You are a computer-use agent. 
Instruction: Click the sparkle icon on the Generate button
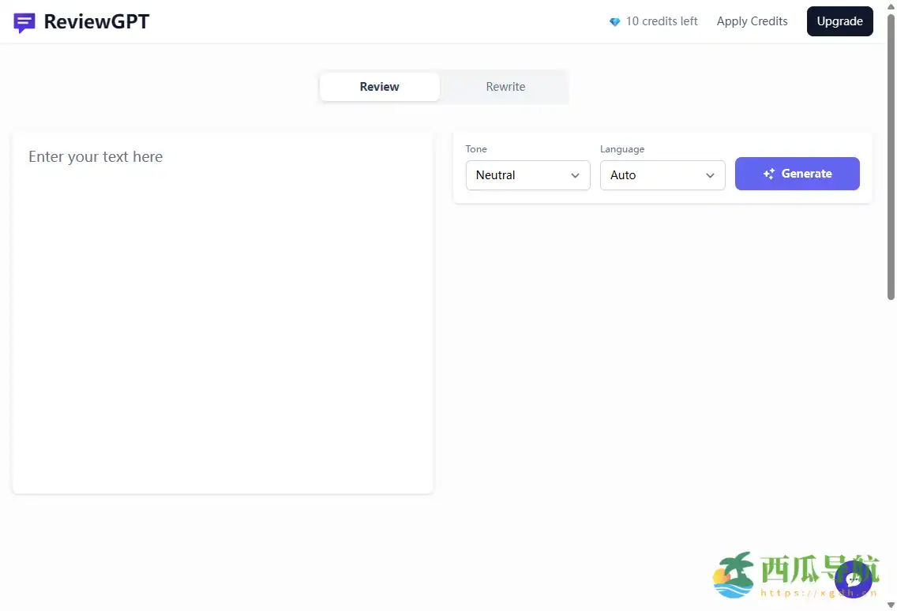(769, 174)
